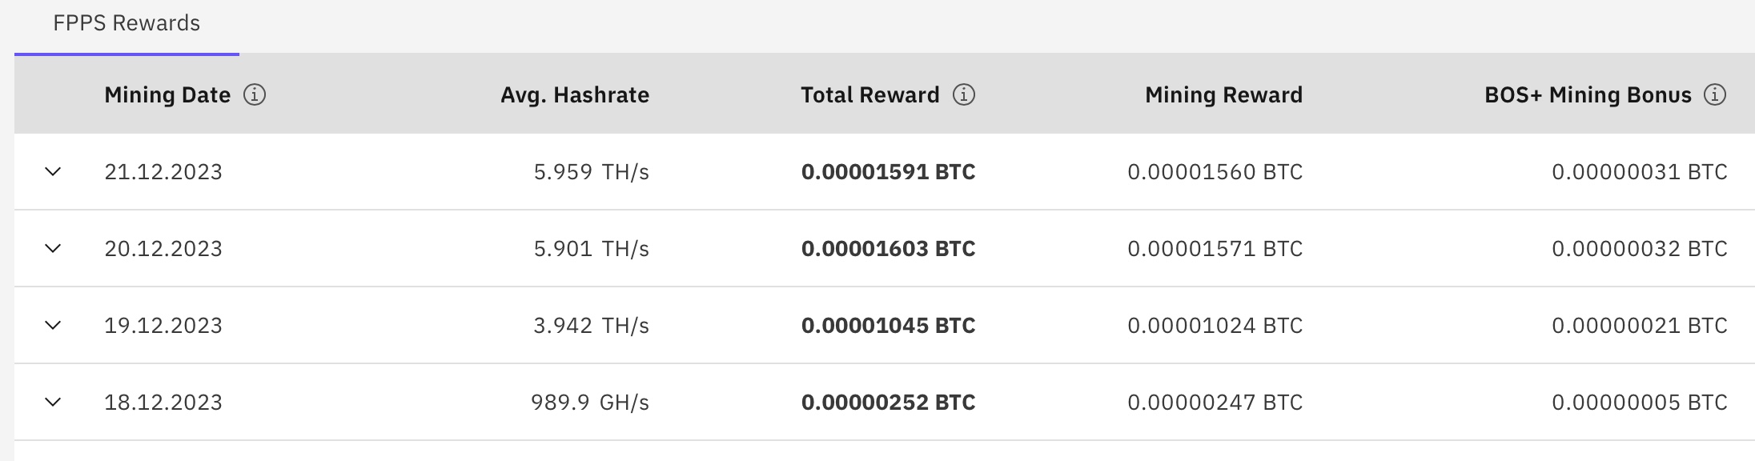Screen dimensions: 1755x461
Task: Select the 0.00001591 BTC total reward
Action: point(888,172)
